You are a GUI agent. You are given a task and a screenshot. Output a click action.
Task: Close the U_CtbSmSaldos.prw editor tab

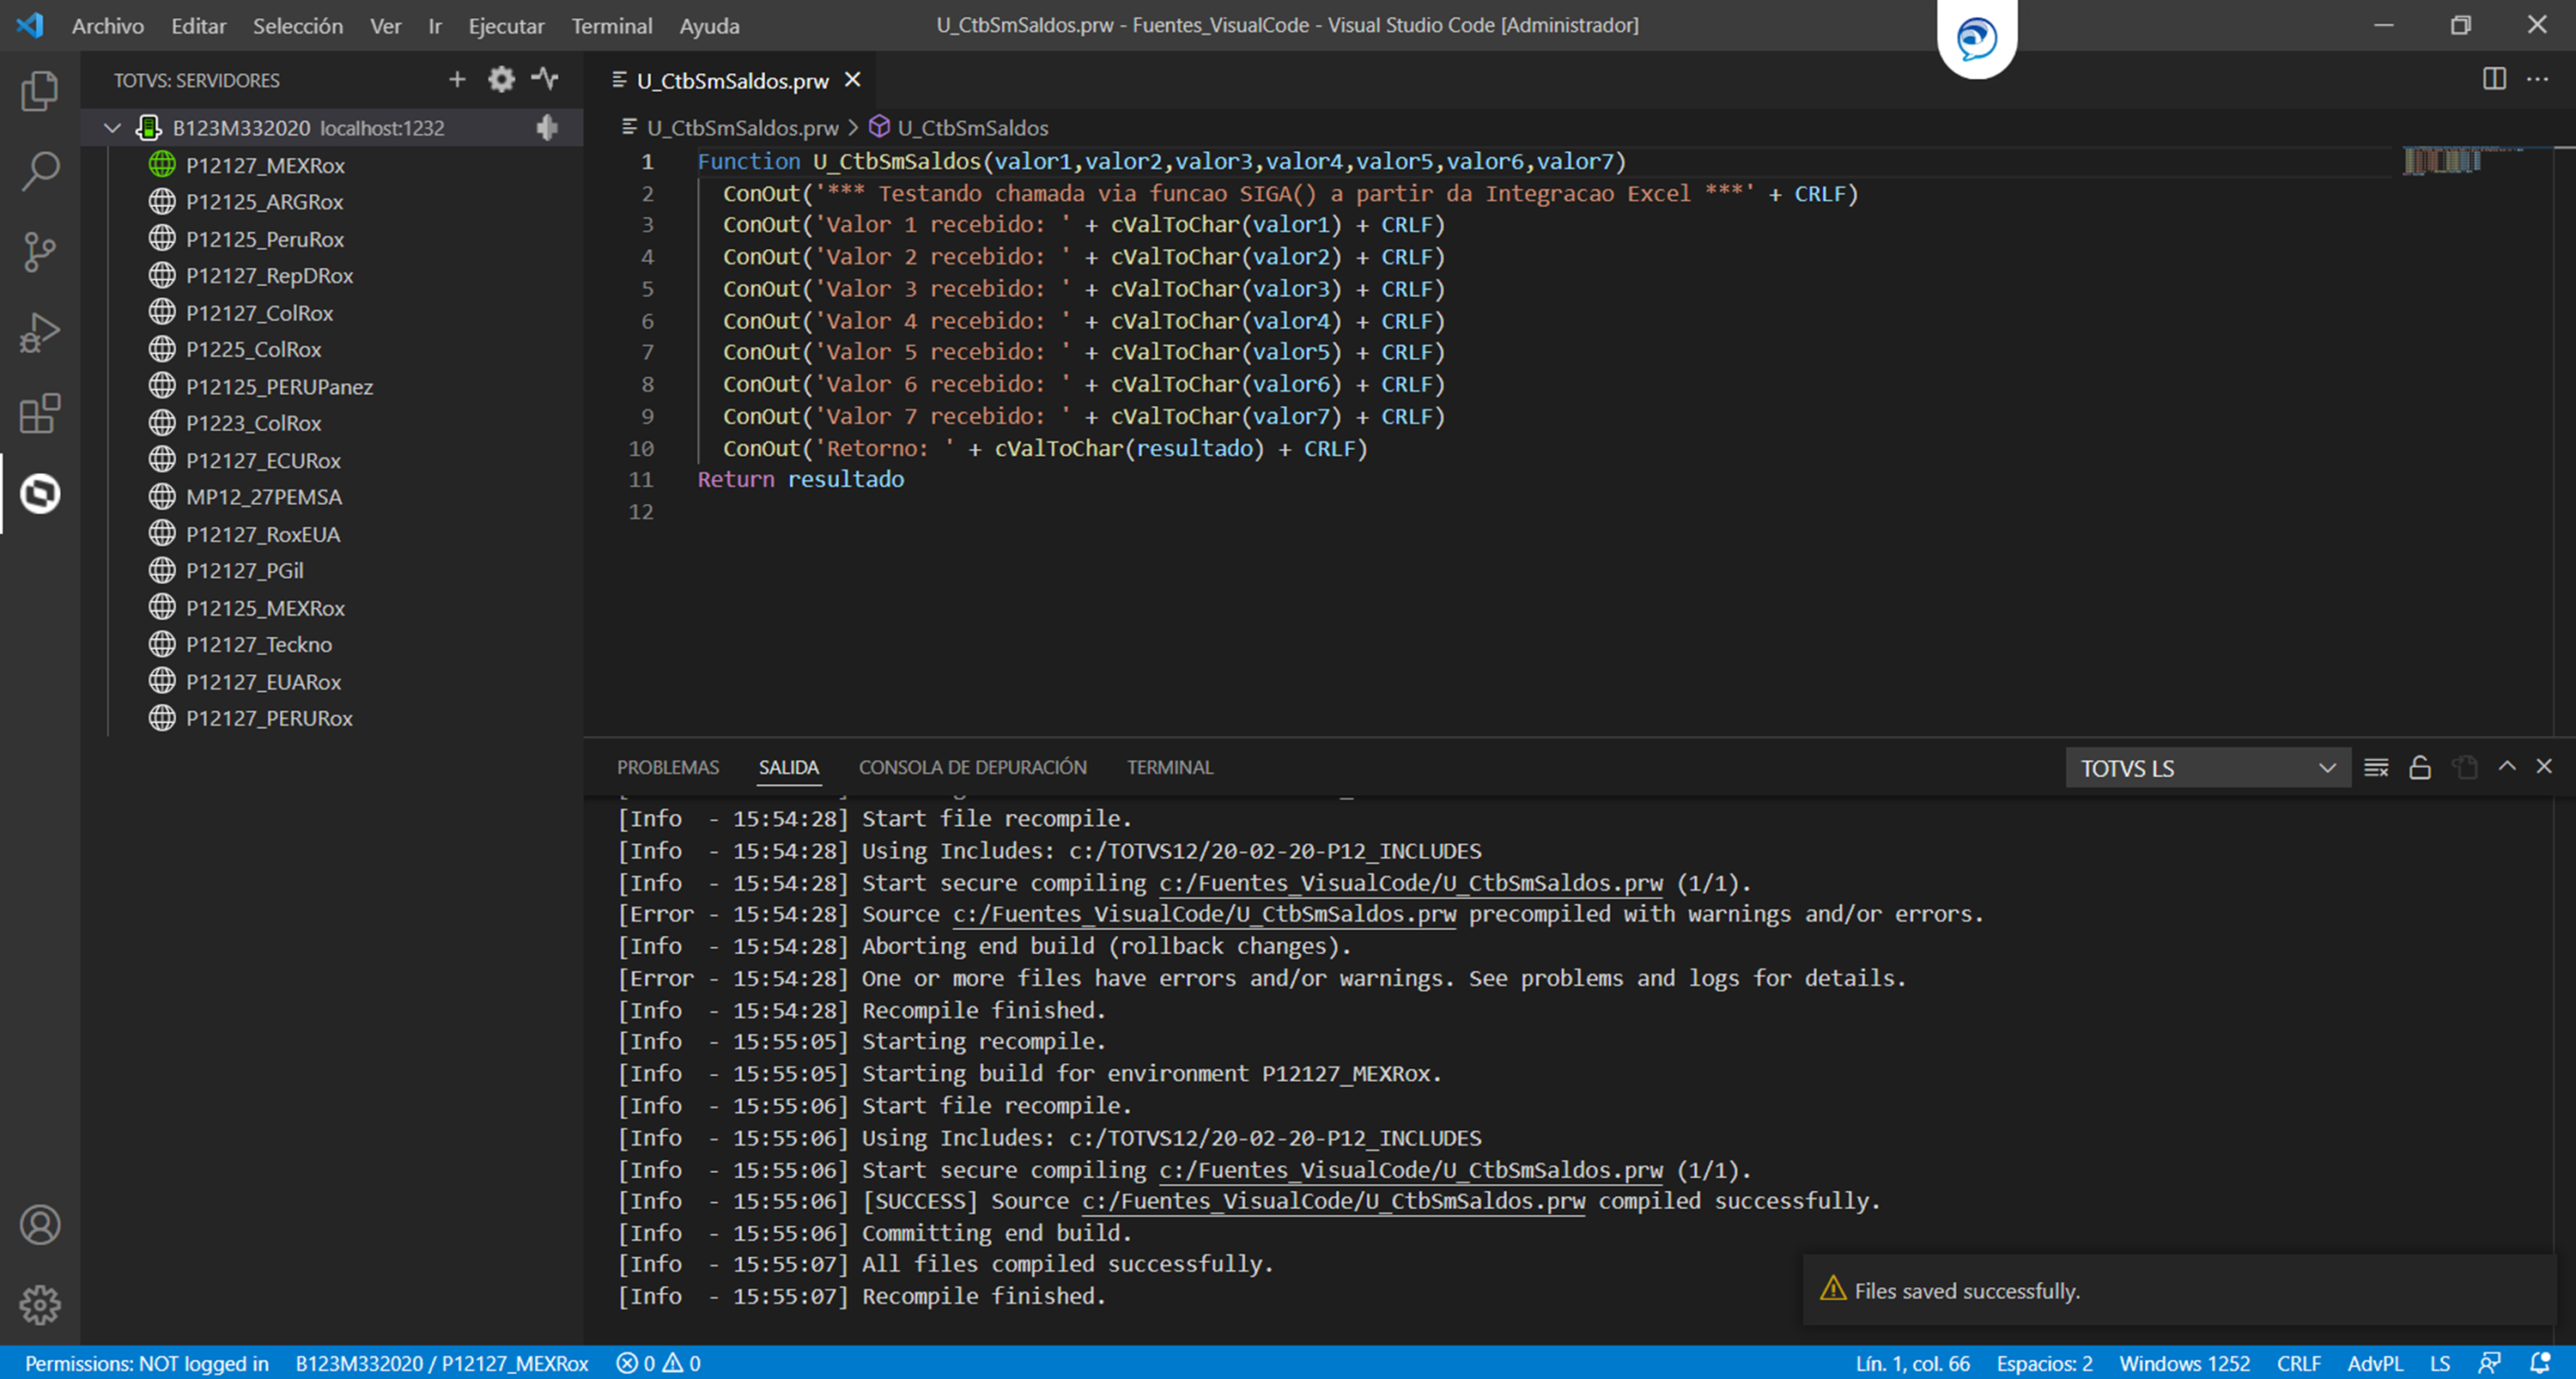pyautogui.click(x=852, y=79)
